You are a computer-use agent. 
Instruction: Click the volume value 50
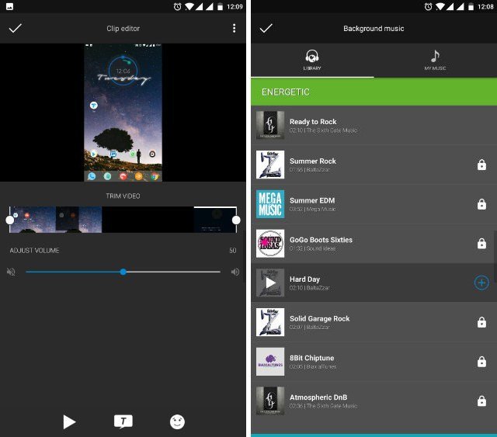233,251
